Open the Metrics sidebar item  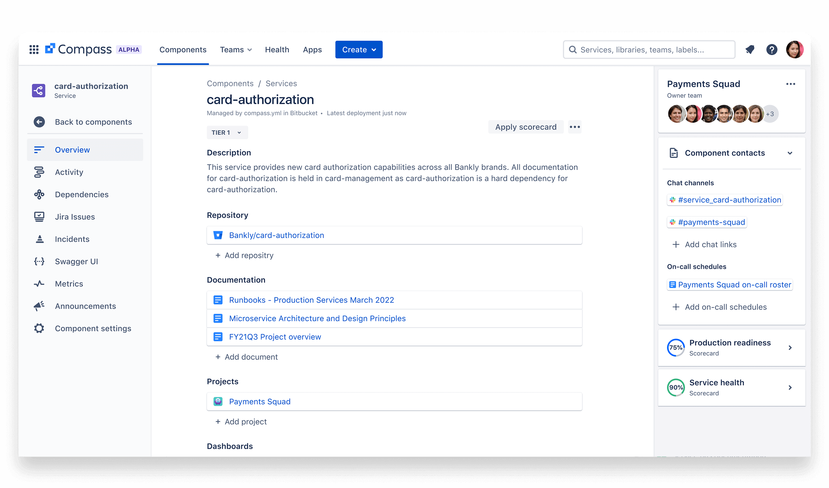tap(69, 284)
